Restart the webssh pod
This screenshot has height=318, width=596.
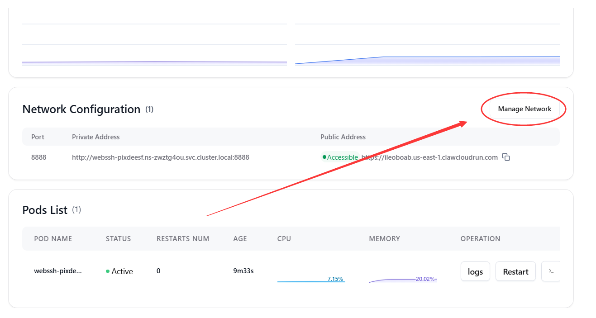[515, 271]
